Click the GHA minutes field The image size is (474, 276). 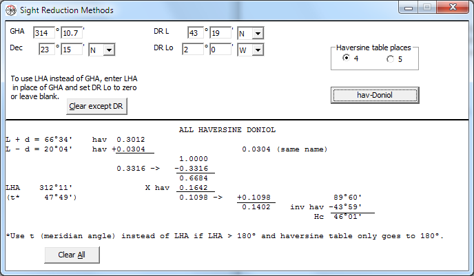(71, 33)
